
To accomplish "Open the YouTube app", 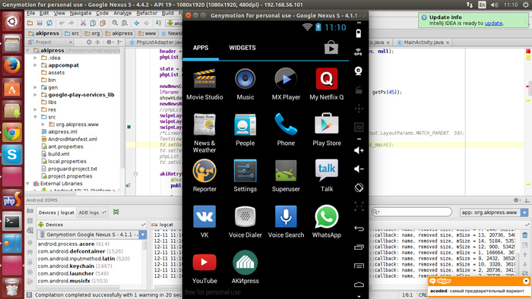I will pyautogui.click(x=204, y=268).
